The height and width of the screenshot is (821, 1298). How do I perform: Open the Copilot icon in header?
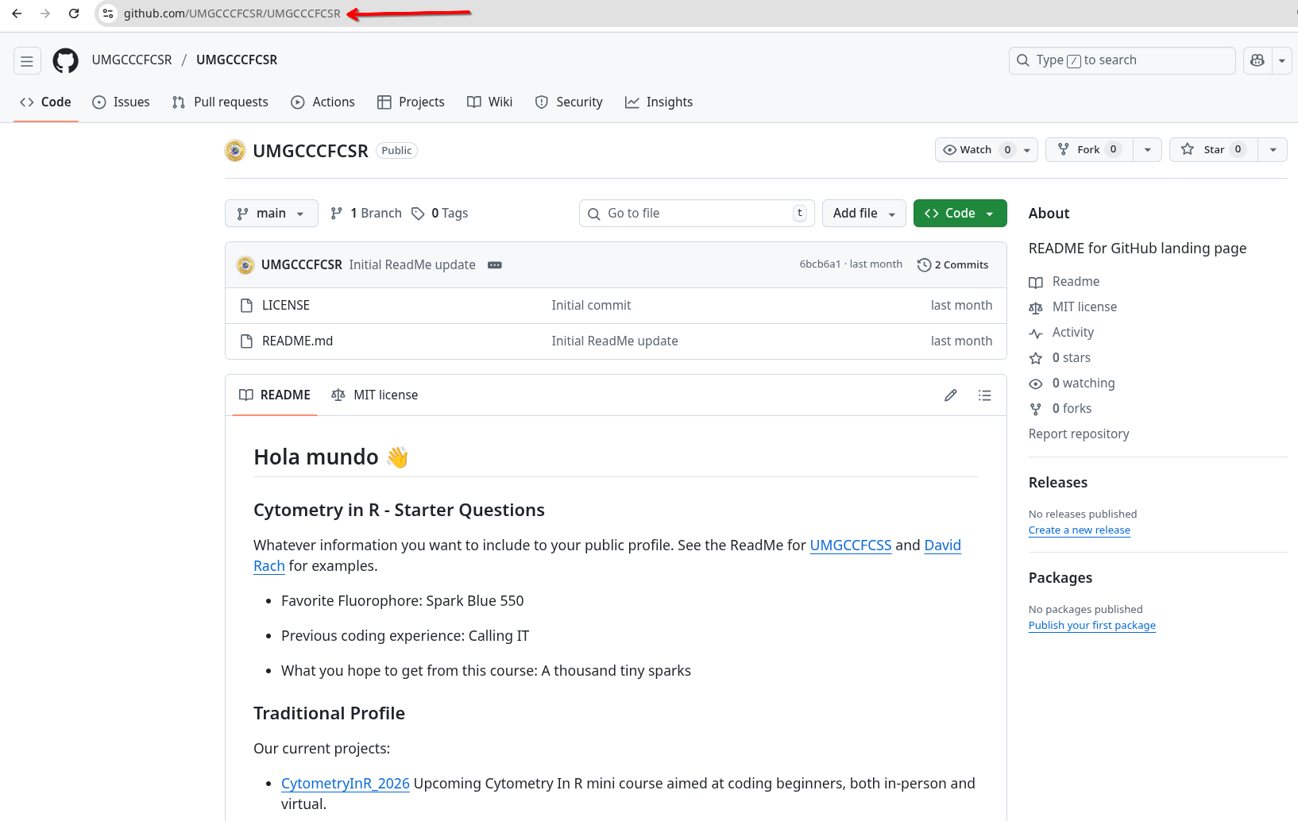coord(1257,60)
